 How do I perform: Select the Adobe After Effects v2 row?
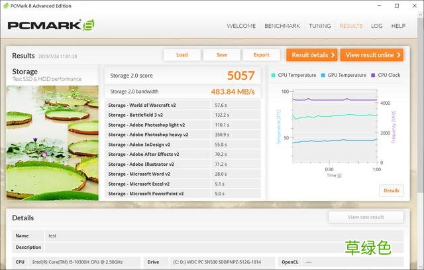coord(183,155)
